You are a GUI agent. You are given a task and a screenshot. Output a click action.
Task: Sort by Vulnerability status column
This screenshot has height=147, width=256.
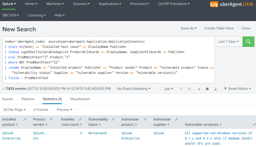100,125
